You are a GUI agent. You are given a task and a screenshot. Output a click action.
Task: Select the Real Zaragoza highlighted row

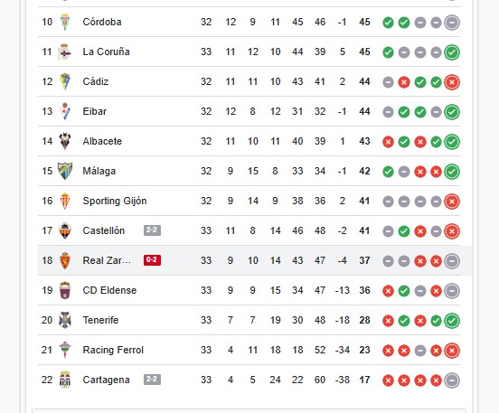click(x=255, y=260)
